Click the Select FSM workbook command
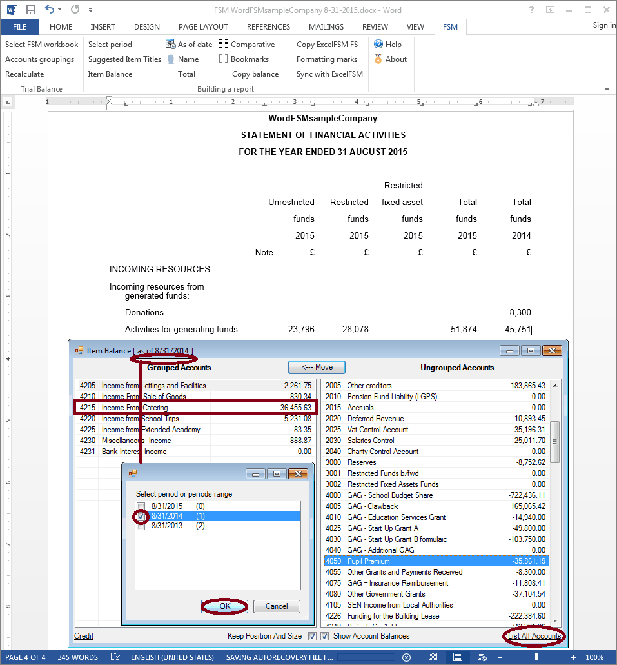617x665 pixels. (41, 44)
